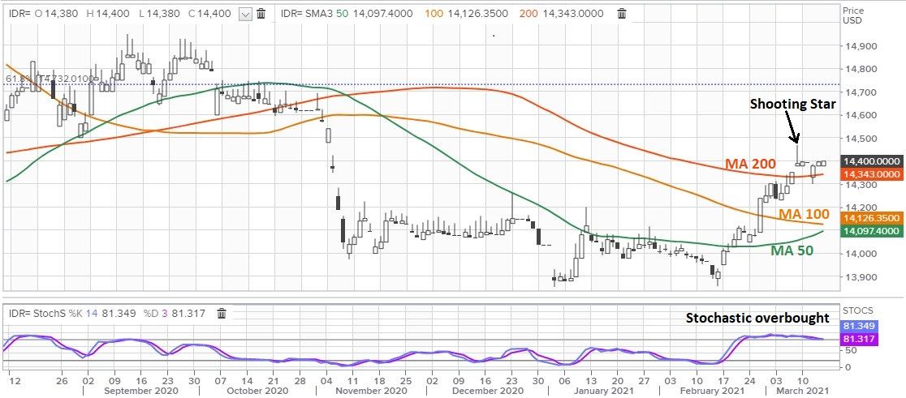Image resolution: width=906 pixels, height=398 pixels.
Task: Click the 14,126.3500 MA 100 price tag
Action: (x=873, y=219)
